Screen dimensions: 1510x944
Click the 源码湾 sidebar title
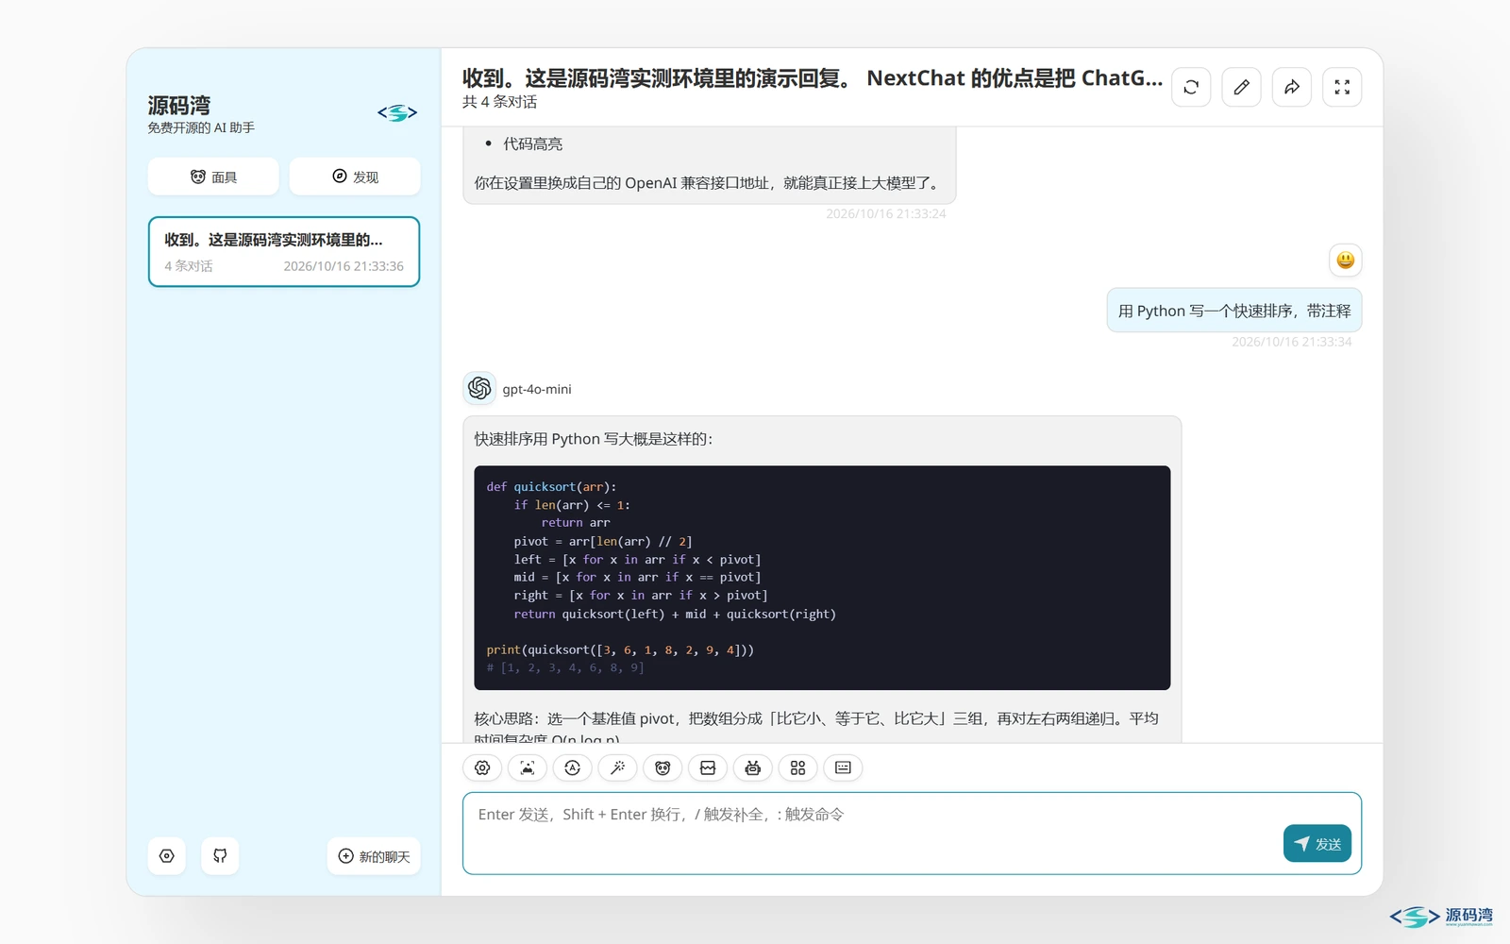179,105
